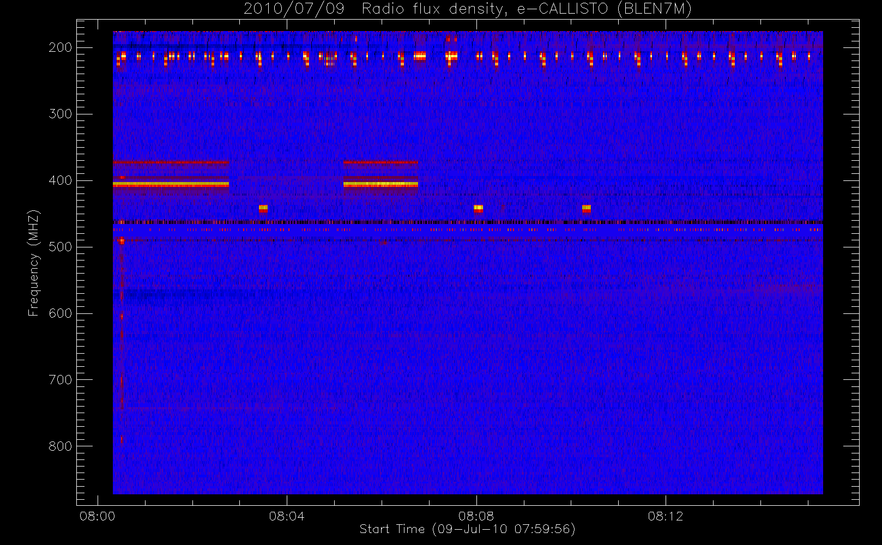The image size is (882, 545).
Task: Click the second bright 400 MHz band near 08:06
Action: click(380, 185)
